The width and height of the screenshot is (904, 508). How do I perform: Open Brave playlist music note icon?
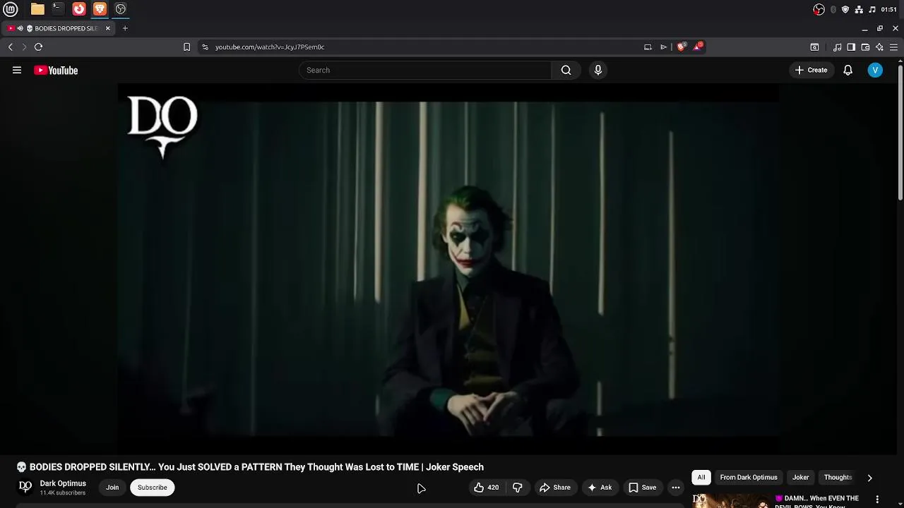[837, 47]
